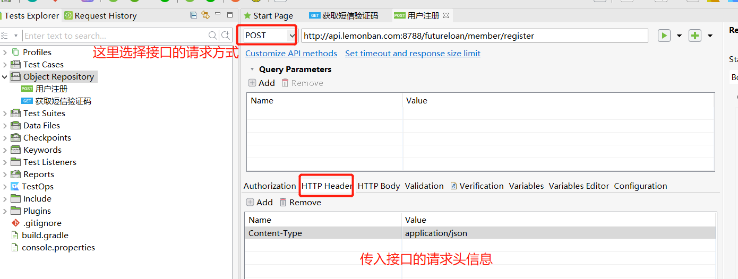This screenshot has height=279, width=738.
Task: Click the search magnifier icon
Action: pos(213,36)
